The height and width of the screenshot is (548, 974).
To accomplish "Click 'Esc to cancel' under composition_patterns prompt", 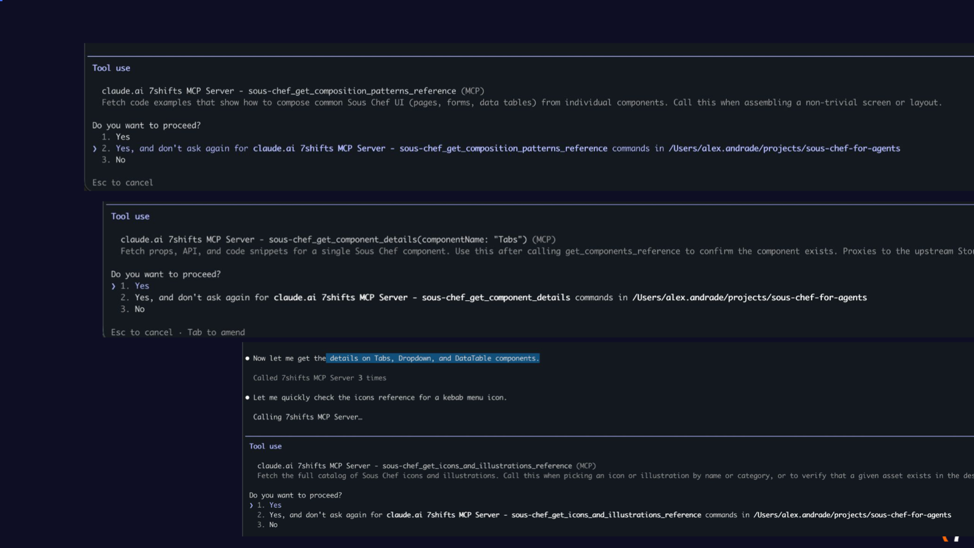I will click(122, 183).
